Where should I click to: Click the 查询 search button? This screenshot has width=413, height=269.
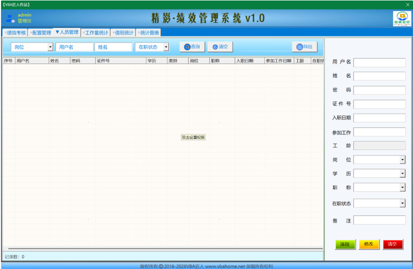coord(192,47)
